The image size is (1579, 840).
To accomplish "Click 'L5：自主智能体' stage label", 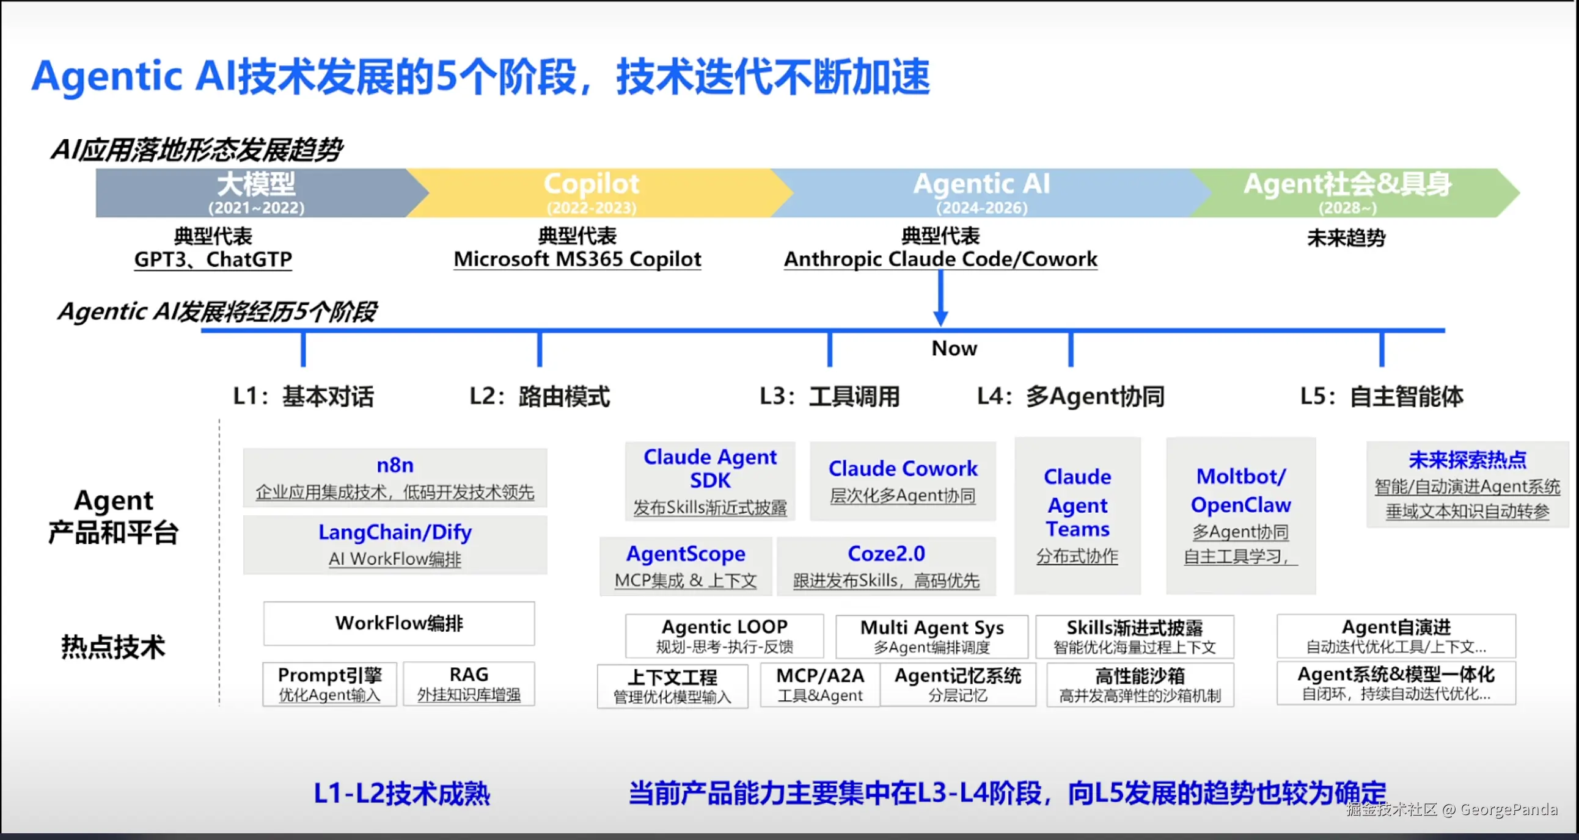I will pyautogui.click(x=1382, y=396).
